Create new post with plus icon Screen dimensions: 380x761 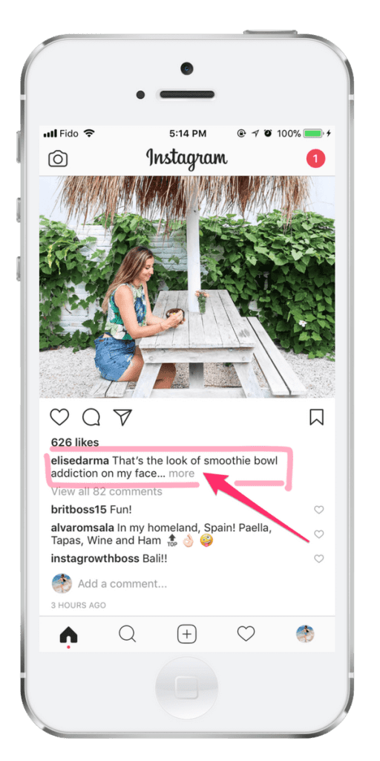tap(186, 634)
